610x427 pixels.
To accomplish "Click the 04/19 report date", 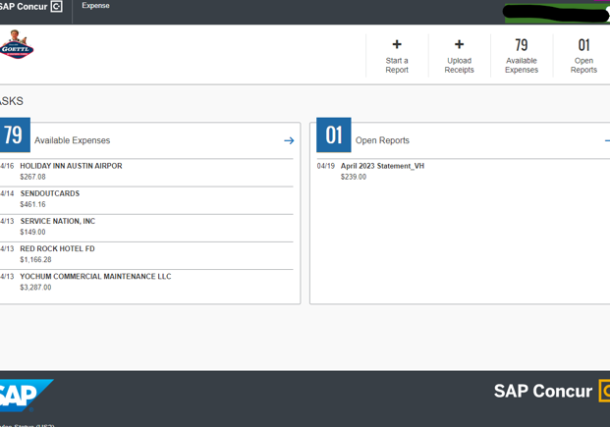I will point(325,166).
